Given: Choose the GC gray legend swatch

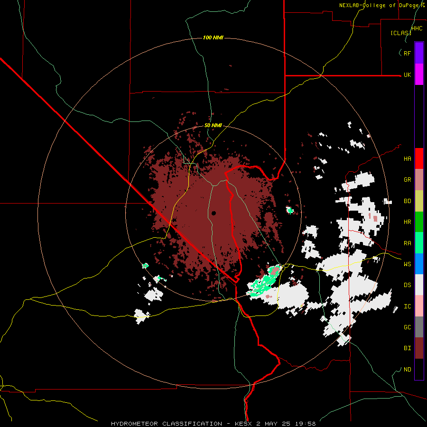Looking at the screenshot, I should click(419, 327).
